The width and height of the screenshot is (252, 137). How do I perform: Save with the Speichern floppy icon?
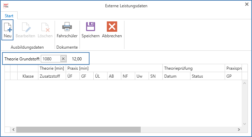pos(91,27)
